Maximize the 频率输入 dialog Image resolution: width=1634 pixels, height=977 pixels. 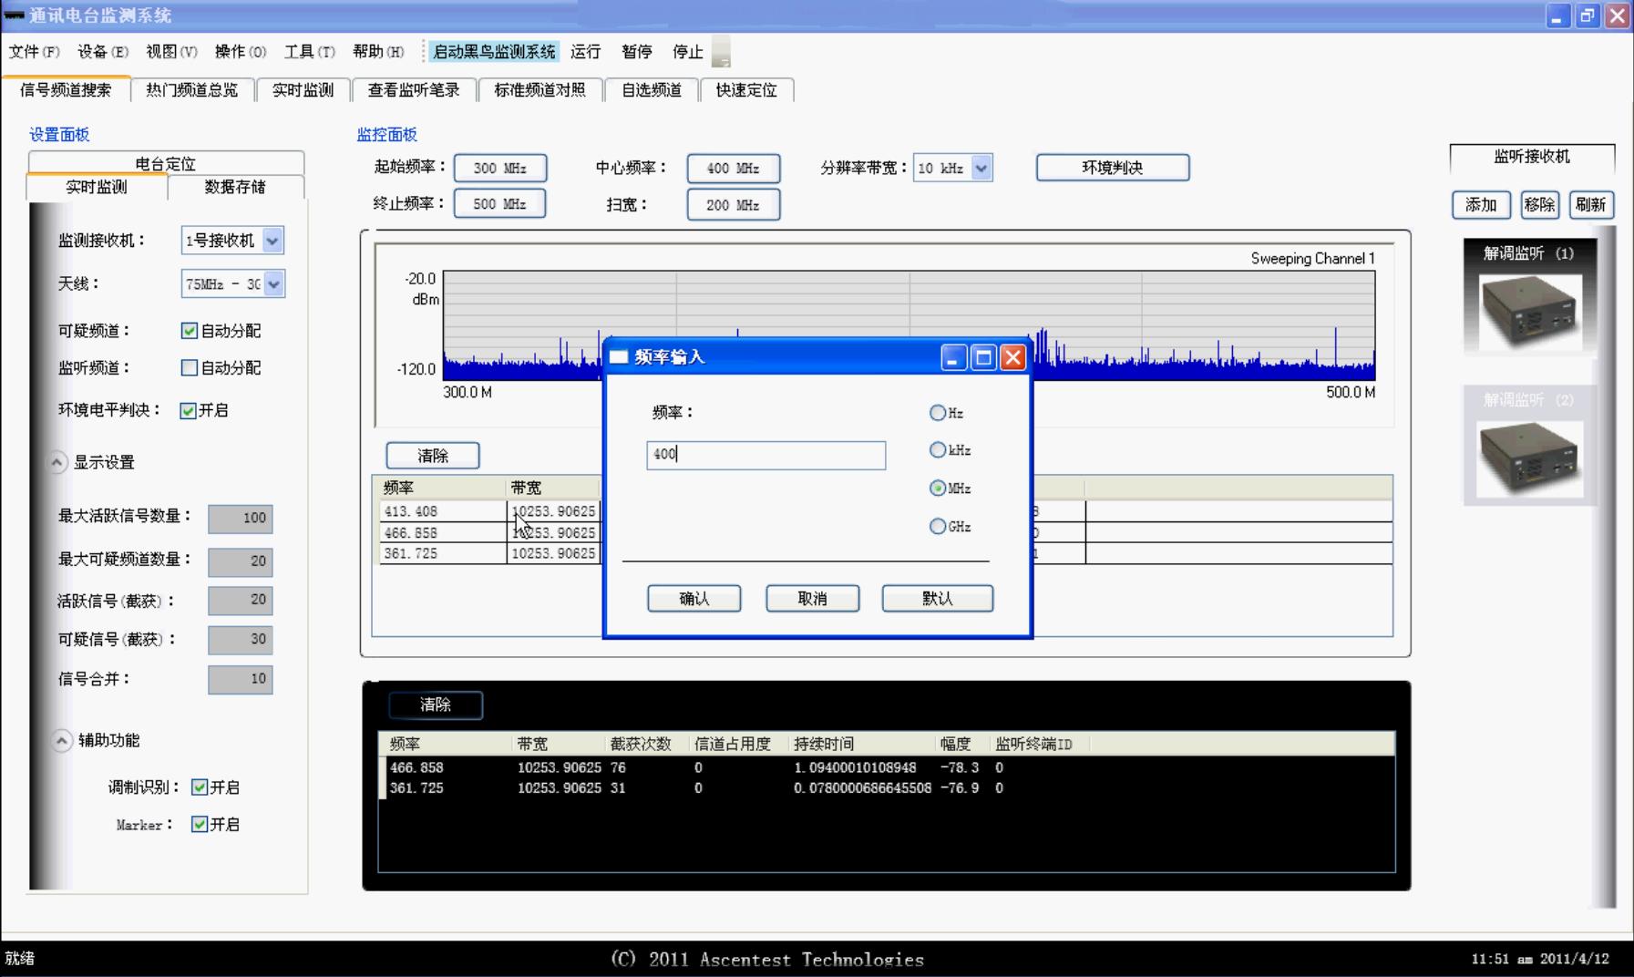tap(983, 358)
